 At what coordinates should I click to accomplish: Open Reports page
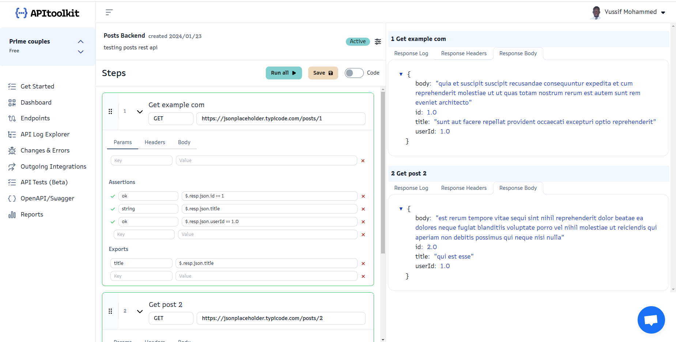(32, 214)
